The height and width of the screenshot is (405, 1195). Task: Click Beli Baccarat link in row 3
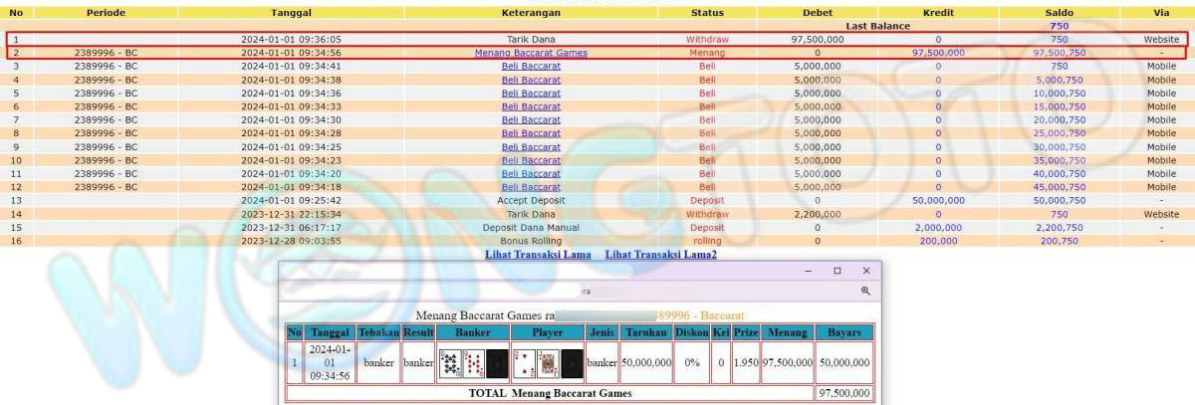click(531, 66)
